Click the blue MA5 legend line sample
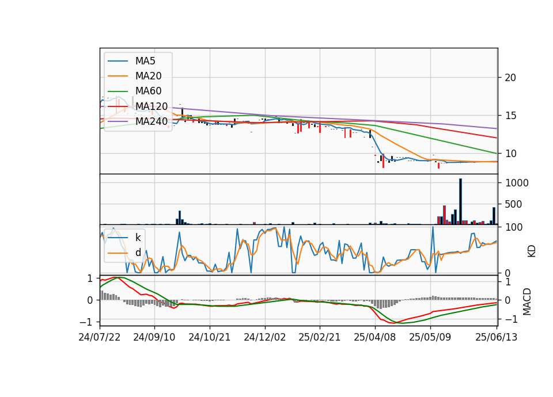Viewport: 553px width, 397px height. click(118, 61)
